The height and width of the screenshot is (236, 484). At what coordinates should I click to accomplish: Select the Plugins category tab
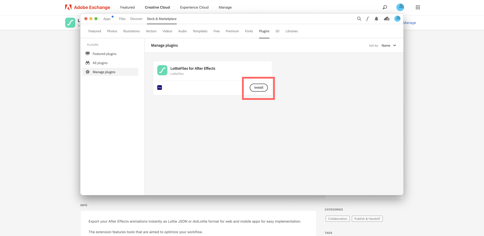point(264,31)
